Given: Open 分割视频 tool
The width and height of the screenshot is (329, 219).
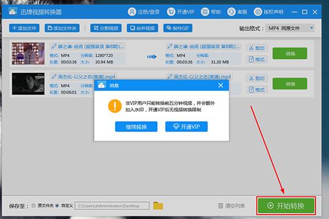Looking at the screenshot, I should point(106,28).
